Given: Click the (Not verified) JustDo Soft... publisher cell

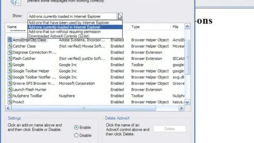Looking at the screenshot, I should click(82, 58).
